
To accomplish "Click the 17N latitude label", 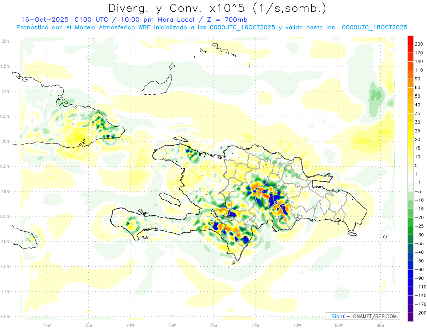I will click(5, 292).
